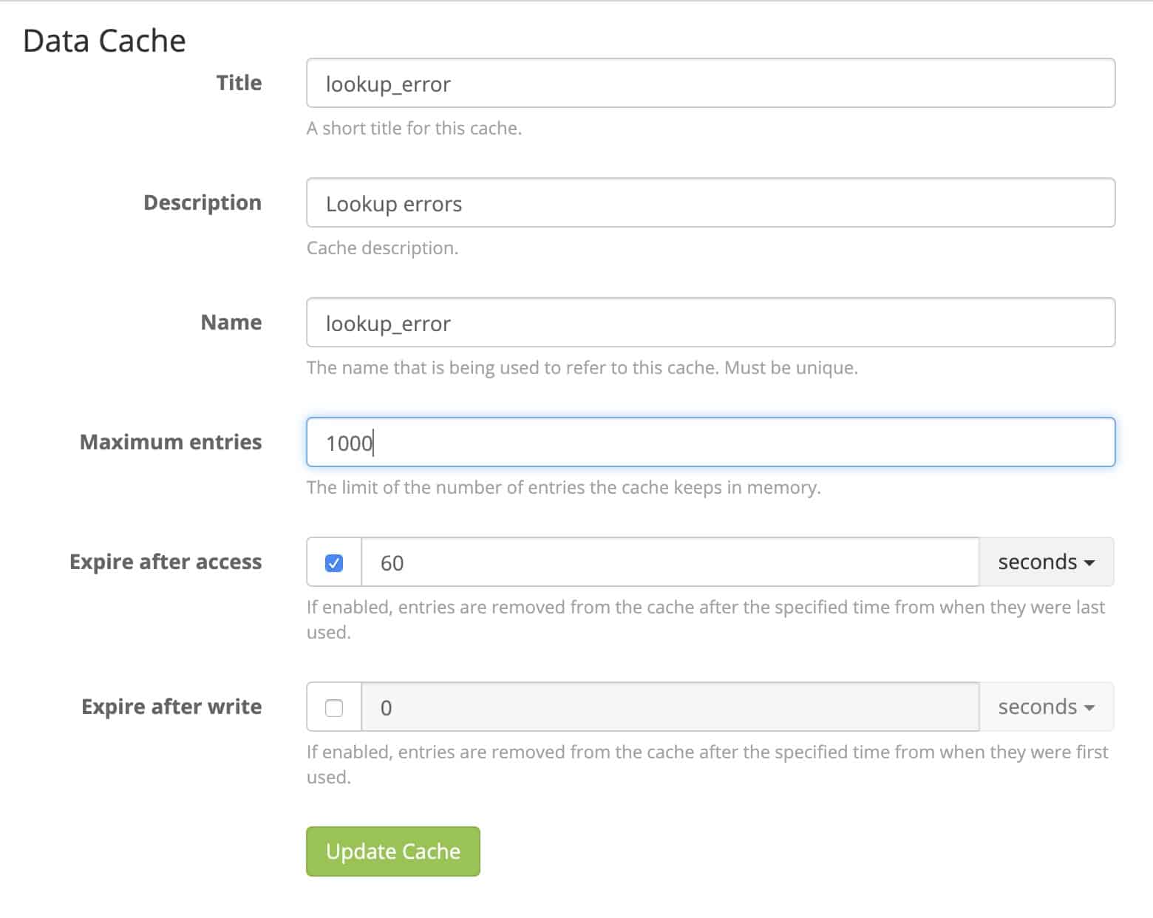Image resolution: width=1153 pixels, height=918 pixels.
Task: Open Expire after write seconds dropdown
Action: click(1045, 707)
